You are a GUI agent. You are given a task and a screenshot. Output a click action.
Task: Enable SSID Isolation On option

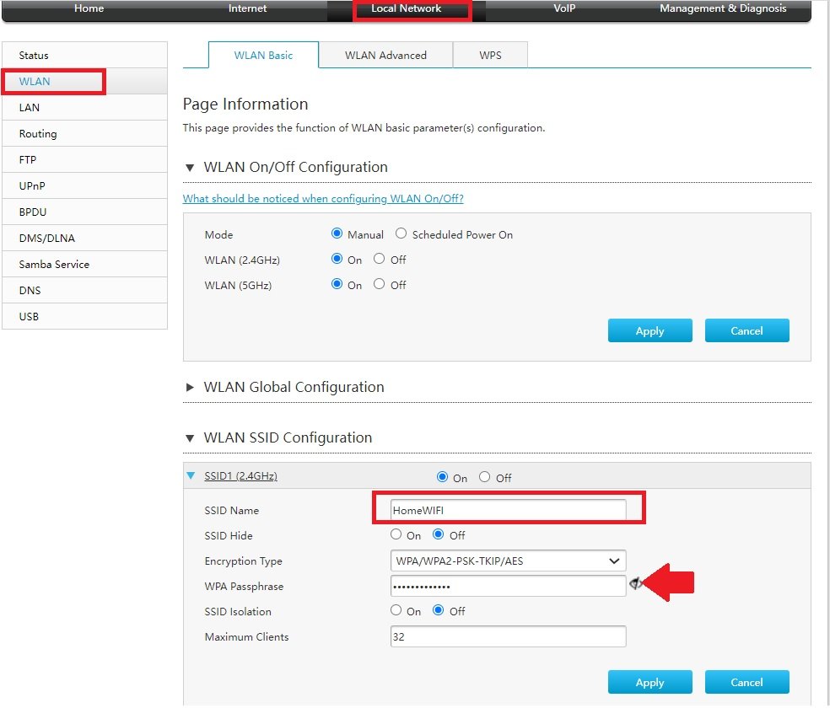click(x=396, y=611)
